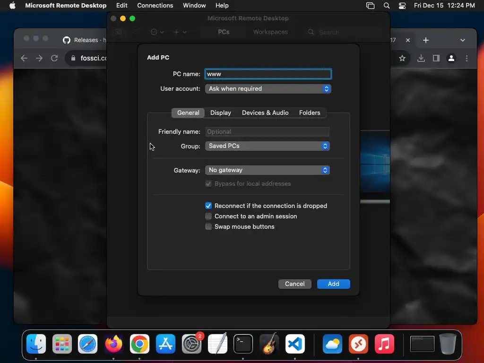Bookmark the page with Chrome star icon
Screen dimensions: 484x363
[x=402, y=58]
